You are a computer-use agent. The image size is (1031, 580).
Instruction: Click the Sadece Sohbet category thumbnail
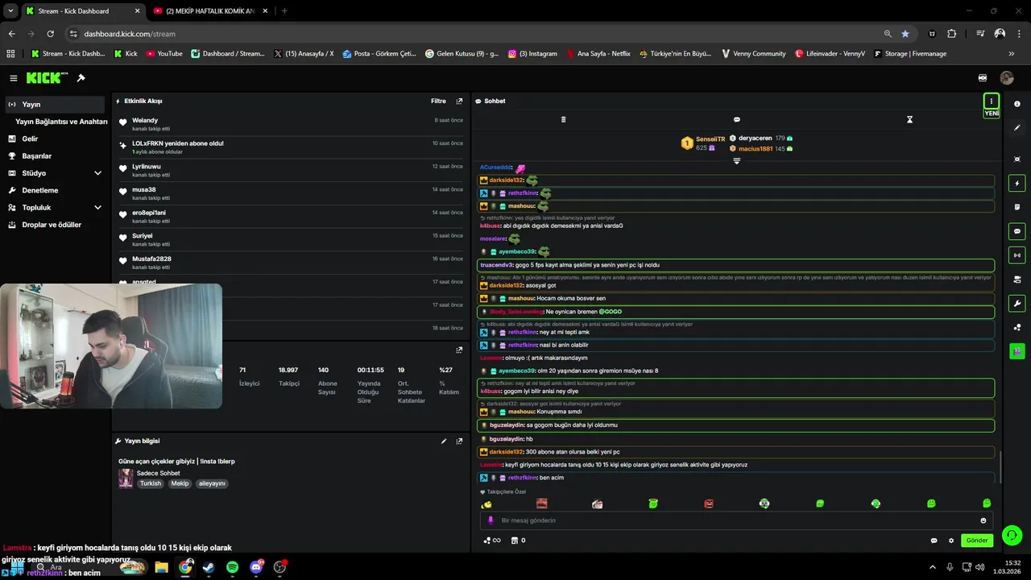pos(126,478)
